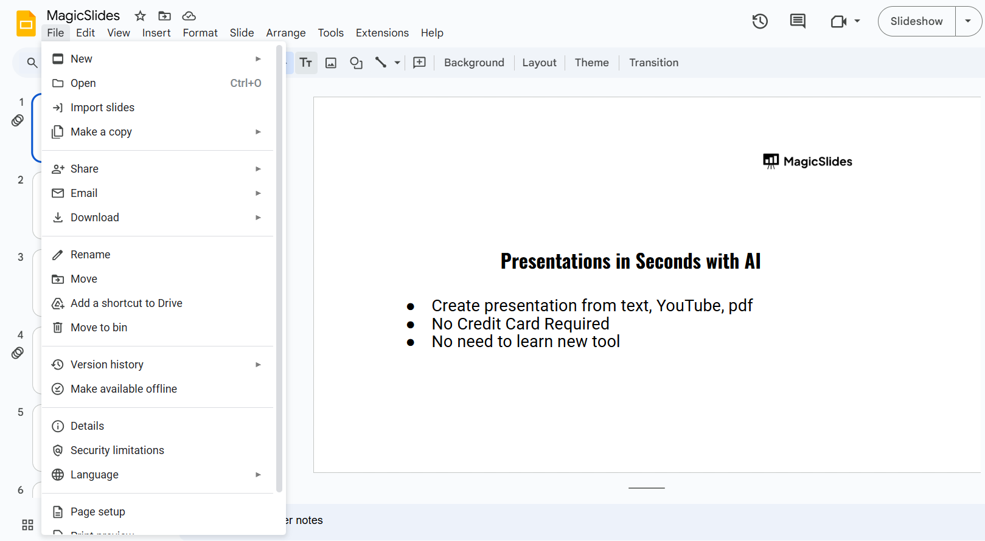Click the speaker notes area

635,520
